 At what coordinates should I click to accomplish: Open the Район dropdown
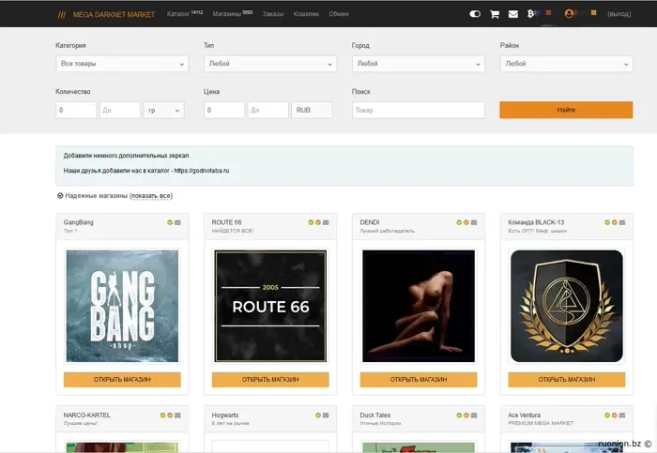click(566, 64)
